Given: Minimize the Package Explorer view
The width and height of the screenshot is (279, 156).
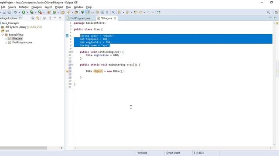Looking at the screenshot, I should click(55, 18).
